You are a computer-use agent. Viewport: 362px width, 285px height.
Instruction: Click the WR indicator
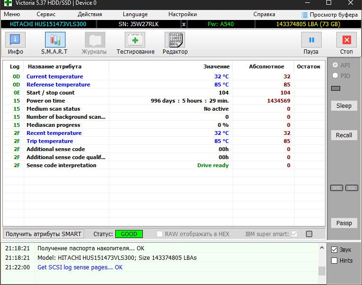(x=336, y=188)
